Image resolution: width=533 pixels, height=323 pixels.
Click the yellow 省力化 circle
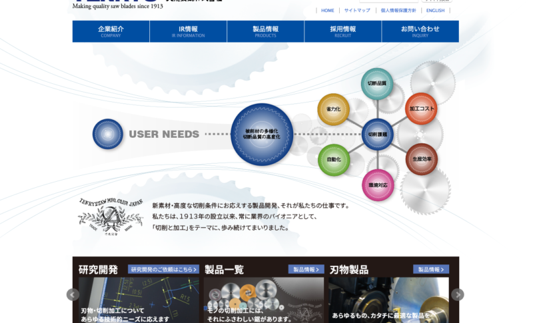coord(333,109)
